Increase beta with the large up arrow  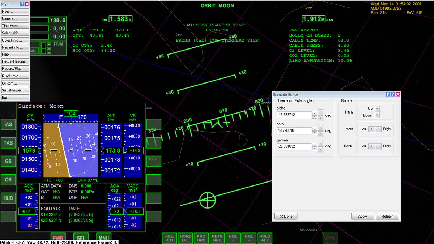[x=320, y=128]
